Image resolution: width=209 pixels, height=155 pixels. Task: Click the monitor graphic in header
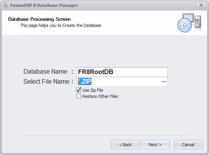pos(188,17)
